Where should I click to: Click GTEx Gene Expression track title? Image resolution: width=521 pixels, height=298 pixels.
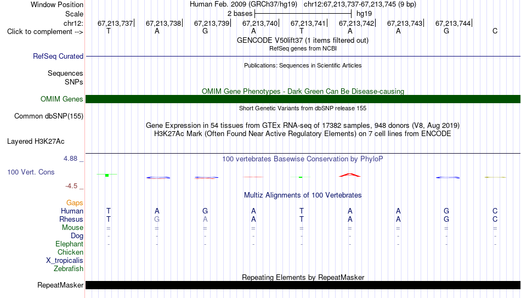pos(303,125)
